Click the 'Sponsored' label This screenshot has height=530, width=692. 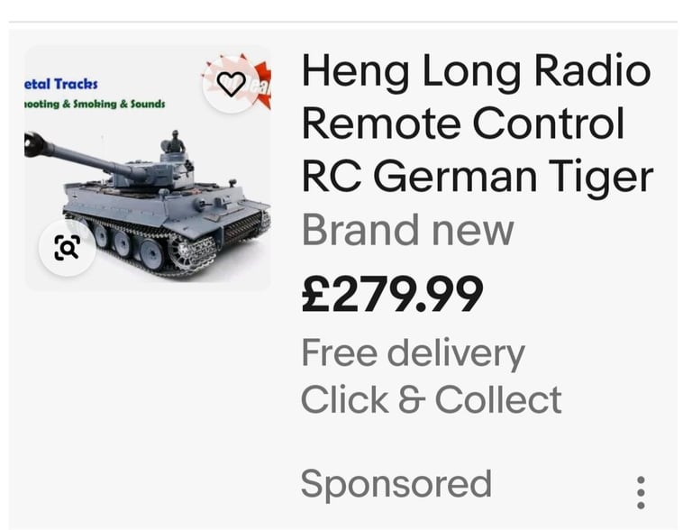tap(396, 486)
